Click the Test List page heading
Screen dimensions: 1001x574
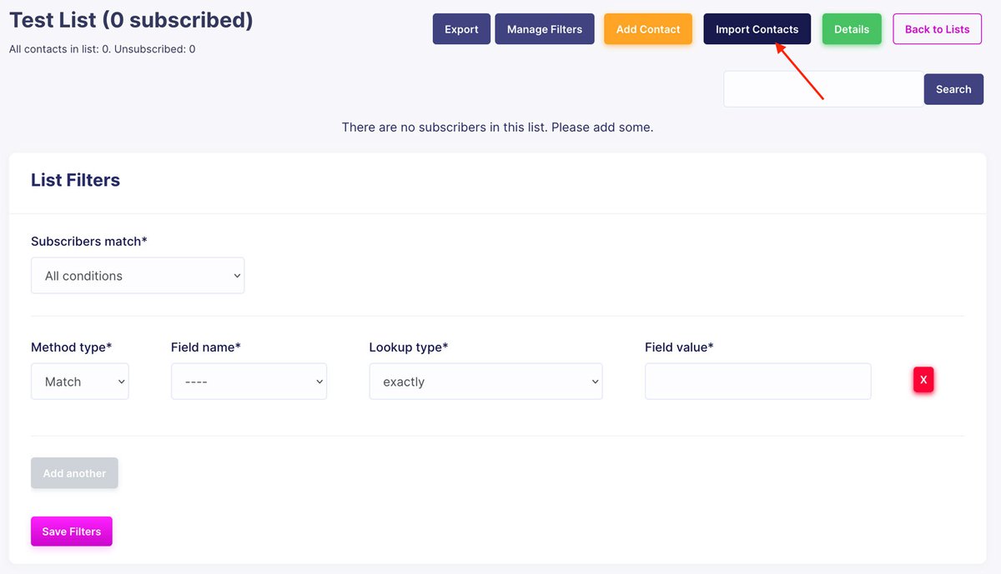click(x=131, y=20)
